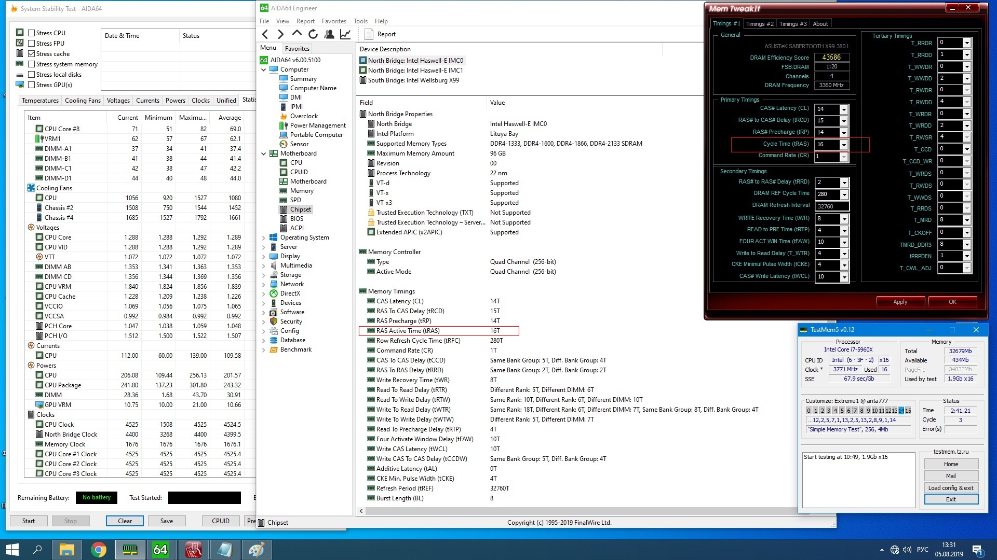Click Load config & exit button
Image resolution: width=997 pixels, height=560 pixels.
(x=950, y=488)
